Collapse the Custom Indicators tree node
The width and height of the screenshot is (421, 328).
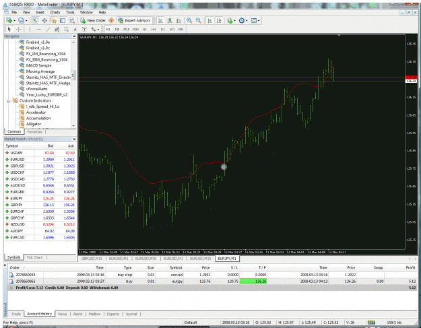pos(8,101)
